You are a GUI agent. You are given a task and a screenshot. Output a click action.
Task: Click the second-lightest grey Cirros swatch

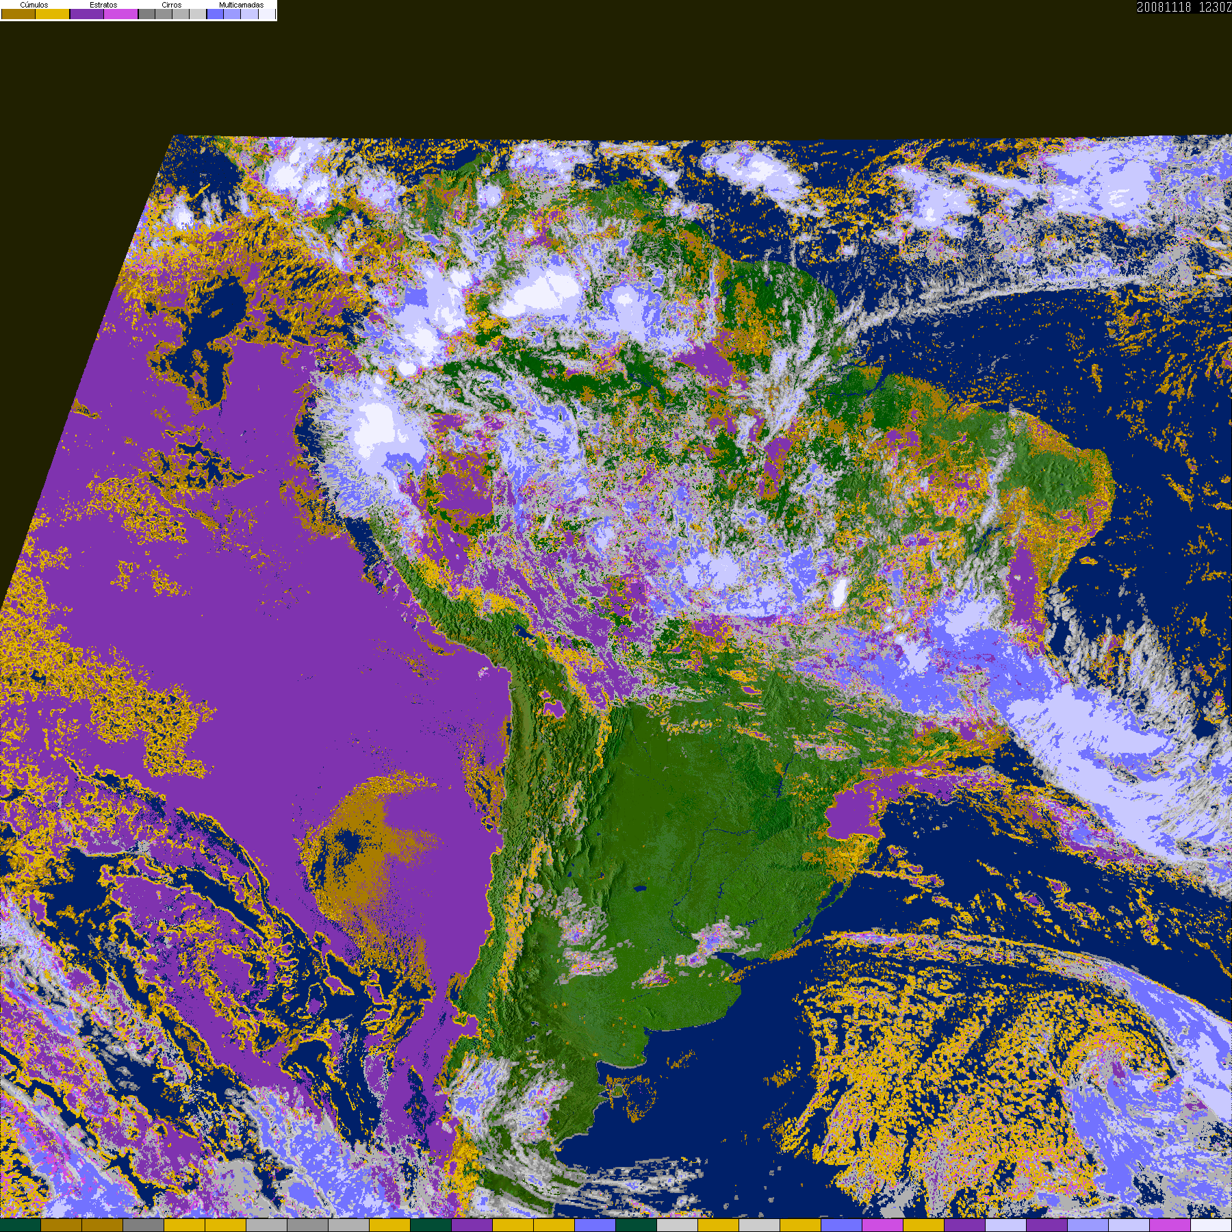pos(181,14)
